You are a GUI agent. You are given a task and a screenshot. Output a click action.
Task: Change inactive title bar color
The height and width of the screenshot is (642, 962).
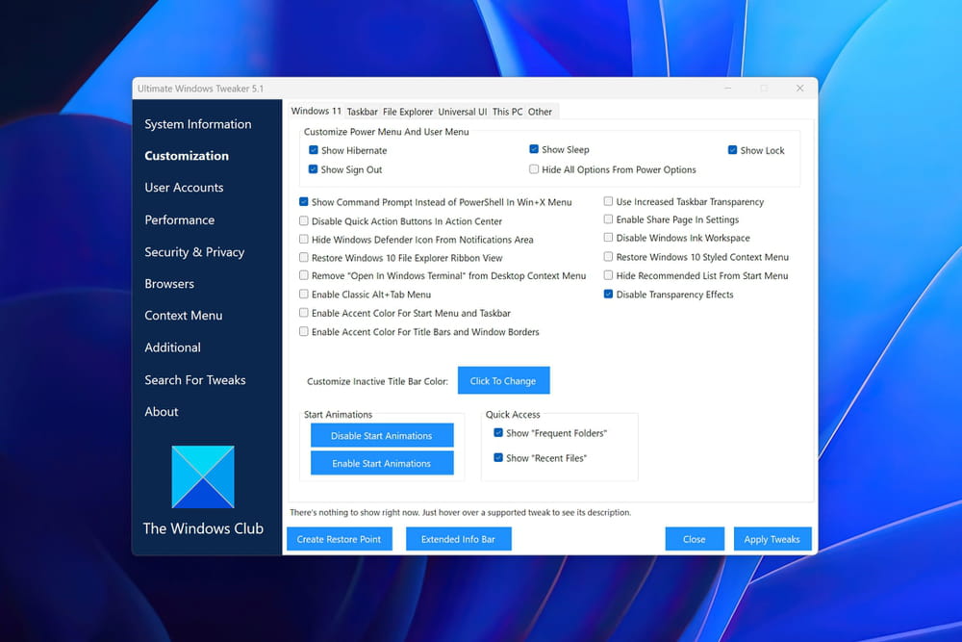pyautogui.click(x=503, y=381)
